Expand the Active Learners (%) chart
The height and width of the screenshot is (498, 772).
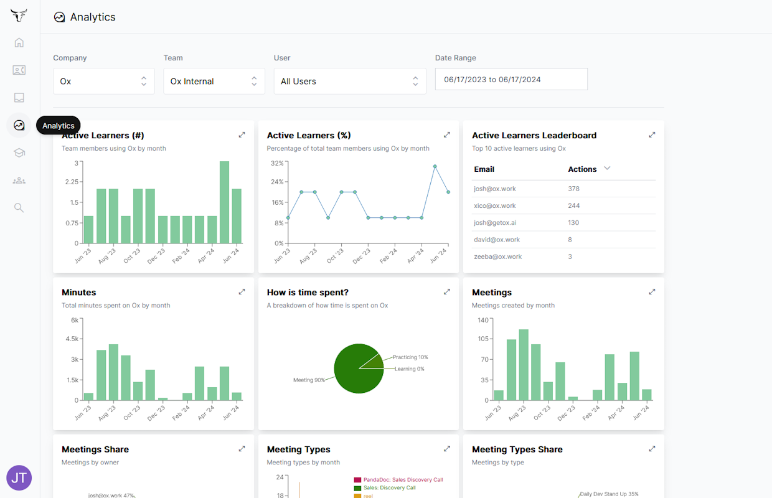click(446, 135)
